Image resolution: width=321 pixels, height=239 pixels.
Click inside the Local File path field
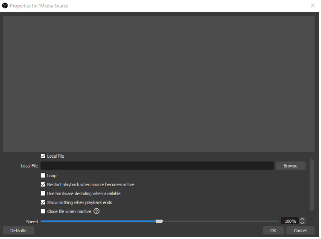click(157, 166)
